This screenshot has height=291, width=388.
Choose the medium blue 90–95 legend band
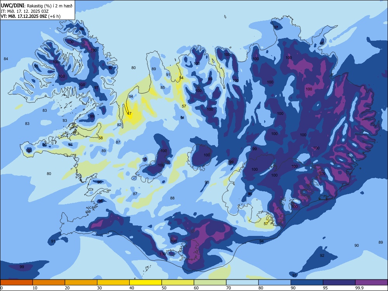click(307, 282)
